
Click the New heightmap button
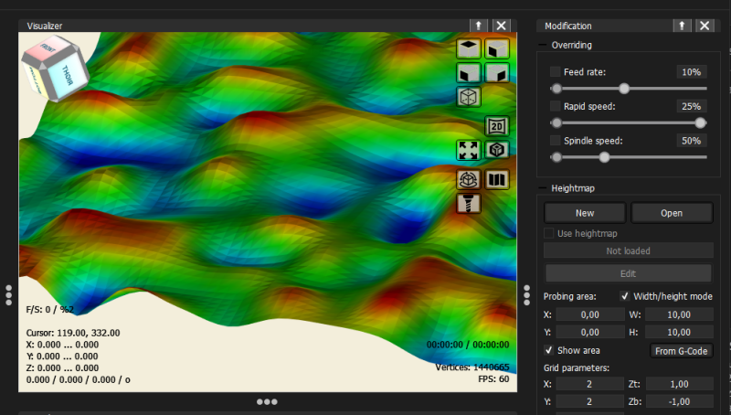[x=585, y=213]
